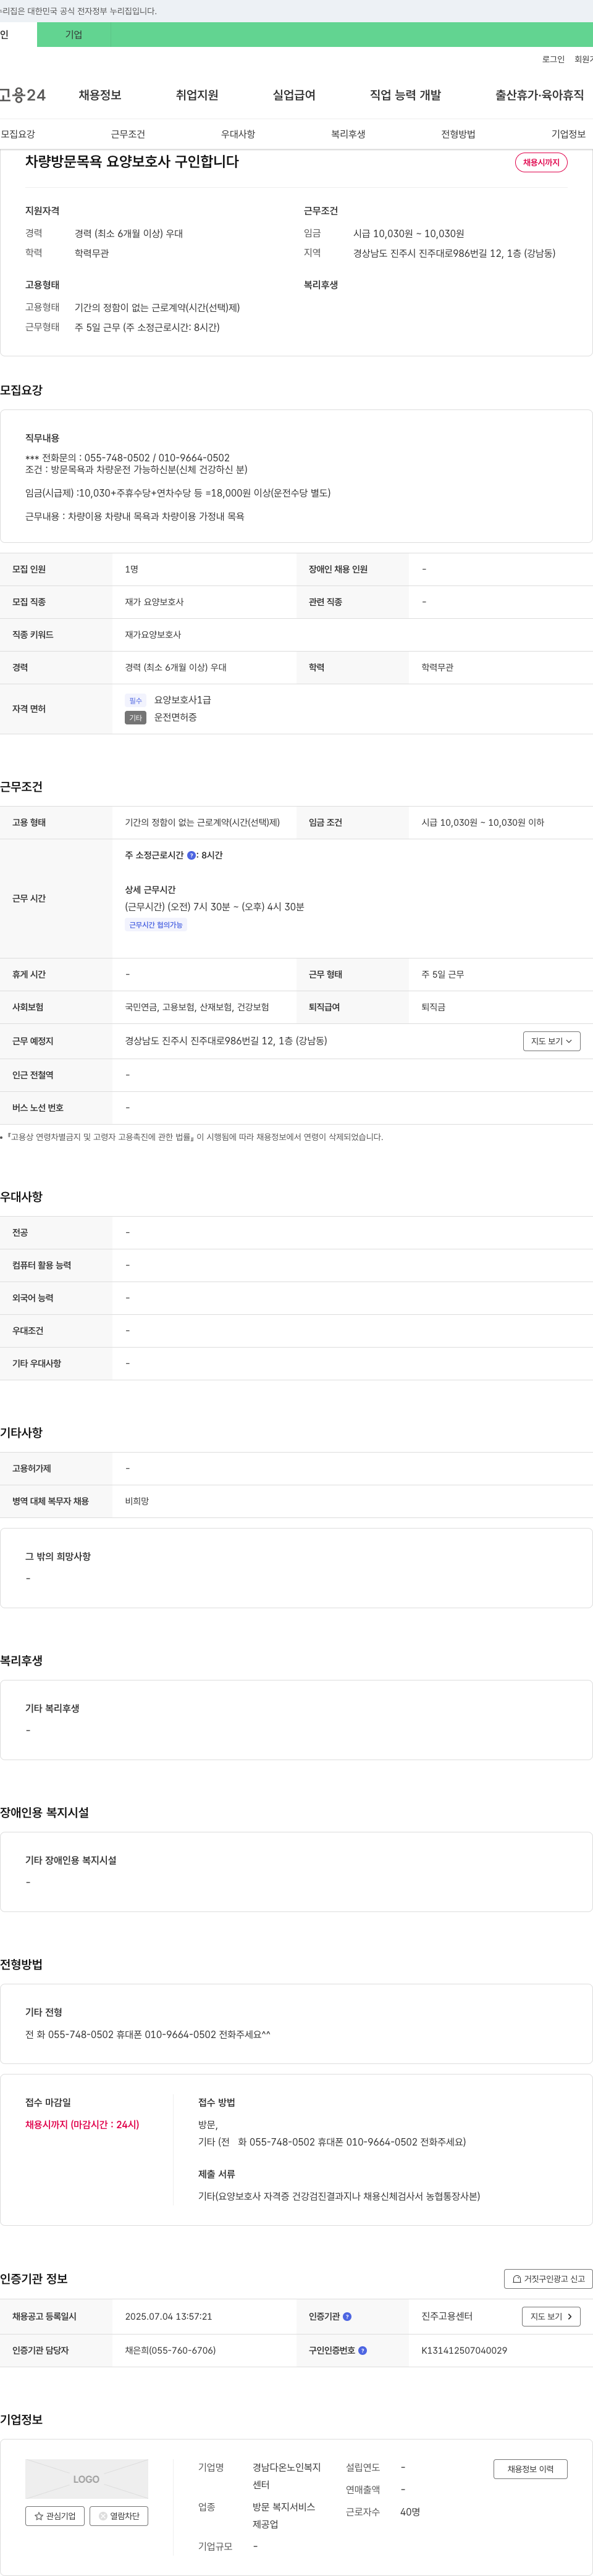Open the 직업 능력 개발 menu

point(405,95)
